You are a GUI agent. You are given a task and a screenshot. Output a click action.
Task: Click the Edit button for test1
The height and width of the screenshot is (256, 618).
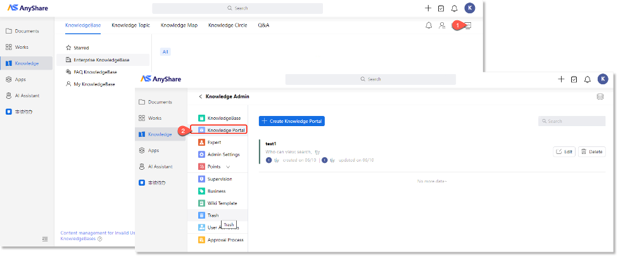point(564,151)
